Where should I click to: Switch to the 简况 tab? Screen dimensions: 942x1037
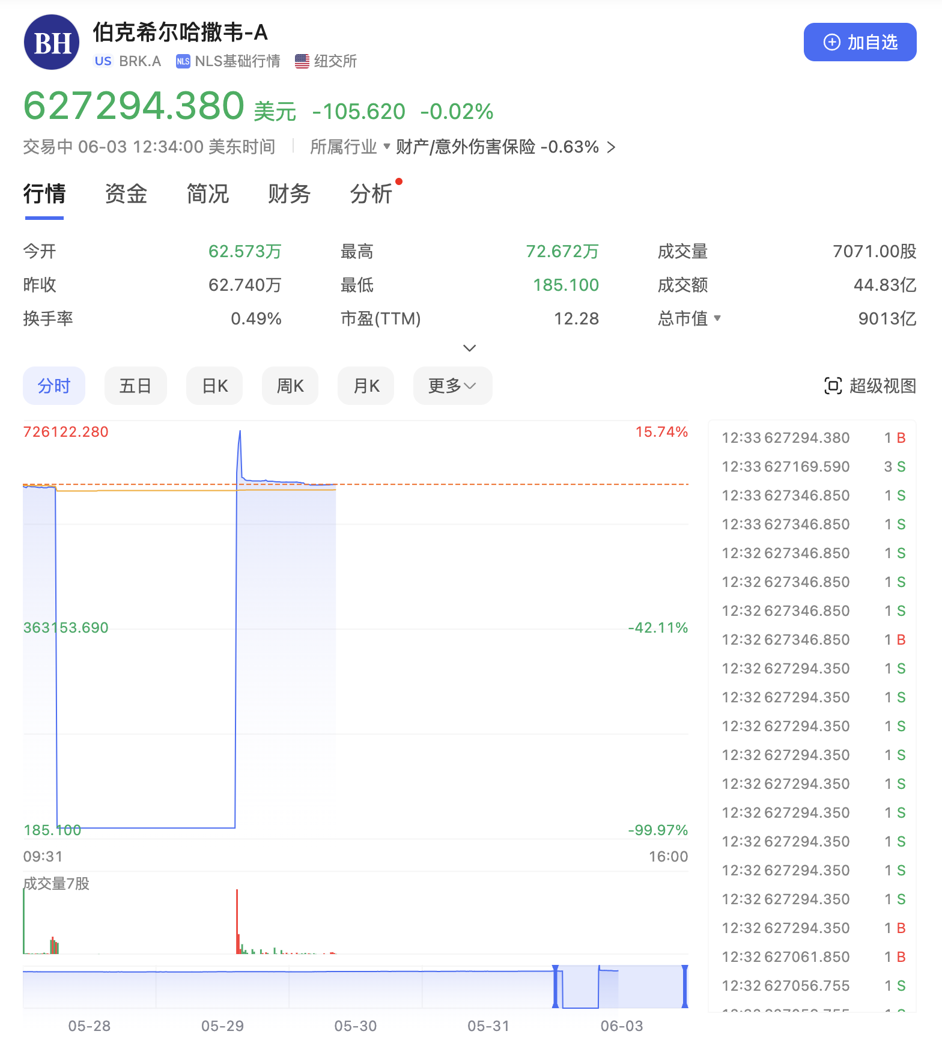click(208, 194)
